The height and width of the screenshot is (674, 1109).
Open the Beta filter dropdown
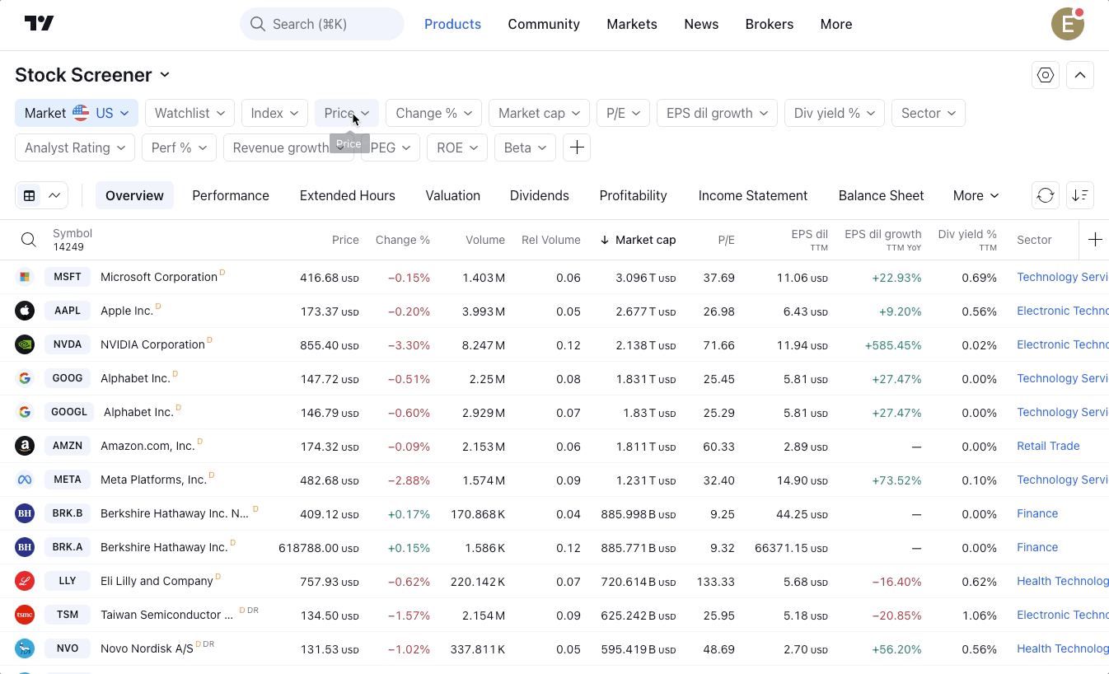(x=526, y=147)
